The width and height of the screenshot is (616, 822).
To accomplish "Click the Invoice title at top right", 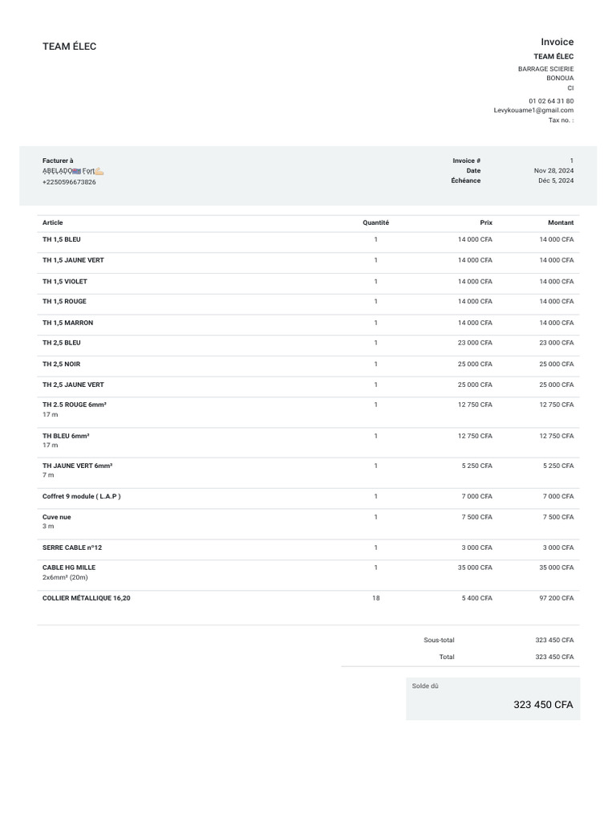I will click(557, 42).
